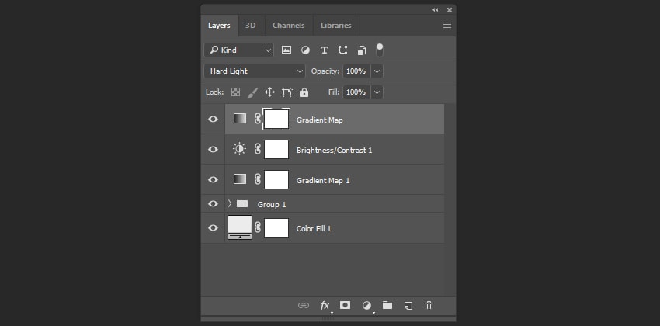Screen dimensions: 660x326
Task: Hide the Color Fill 1 layer
Action: point(214,228)
